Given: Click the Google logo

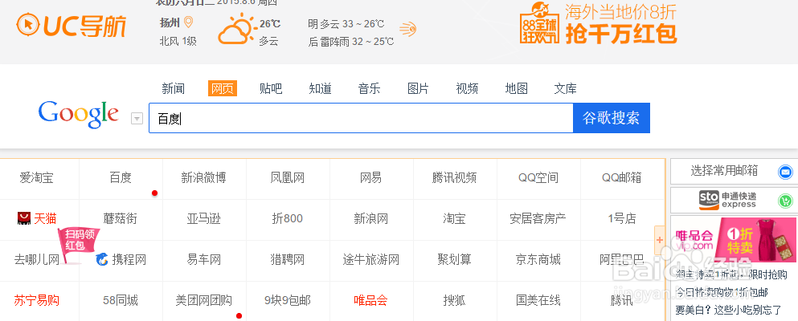Looking at the screenshot, I should coord(79,114).
